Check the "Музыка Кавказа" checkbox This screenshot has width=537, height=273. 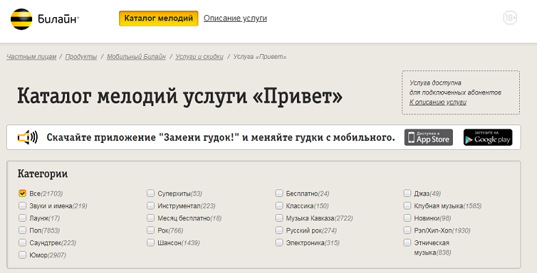[x=279, y=218]
